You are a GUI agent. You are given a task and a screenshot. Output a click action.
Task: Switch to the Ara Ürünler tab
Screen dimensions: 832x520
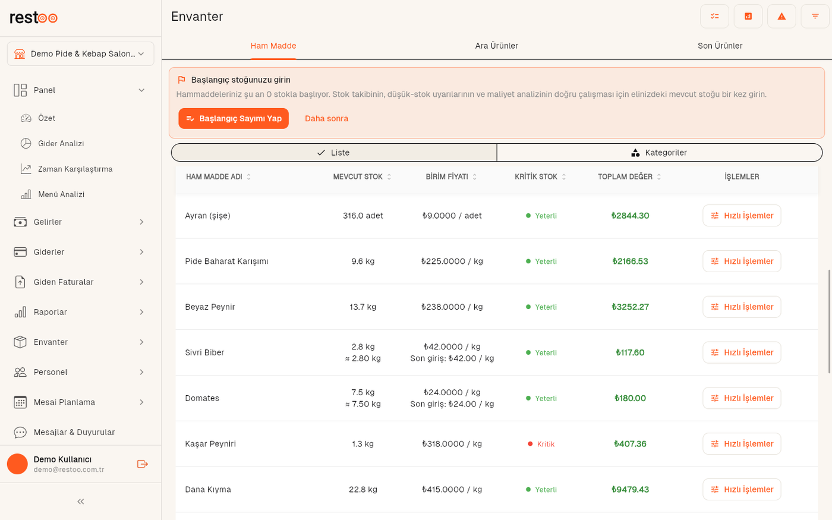497,46
